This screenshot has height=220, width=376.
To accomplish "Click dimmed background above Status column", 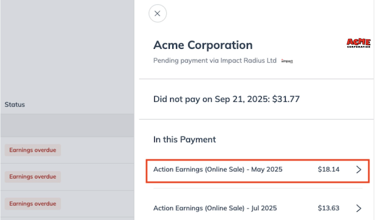I will pos(66,47).
